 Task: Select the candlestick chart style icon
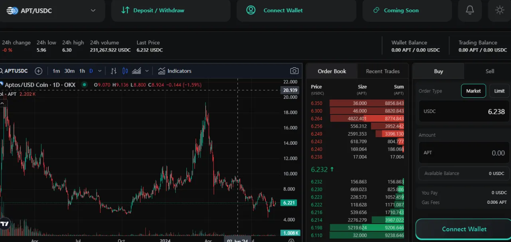[125, 71]
